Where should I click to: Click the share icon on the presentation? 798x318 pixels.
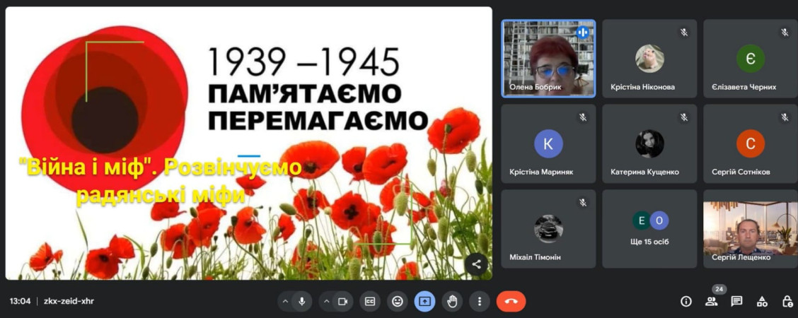(x=476, y=264)
